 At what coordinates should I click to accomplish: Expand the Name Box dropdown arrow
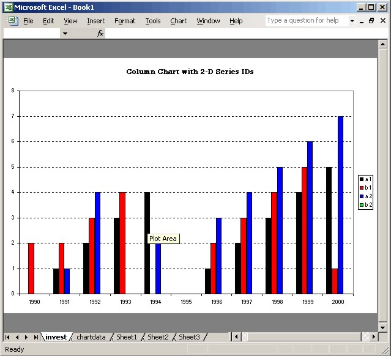(x=65, y=33)
